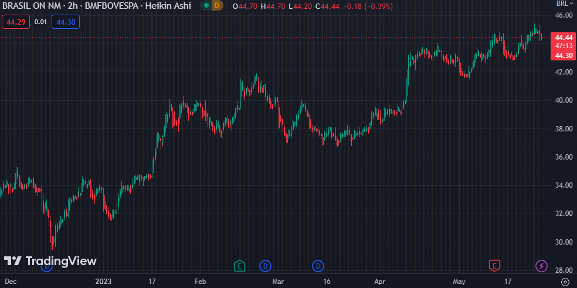Open chart settings gear at bottom right
The width and height of the screenshot is (577, 288).
coord(564,282)
